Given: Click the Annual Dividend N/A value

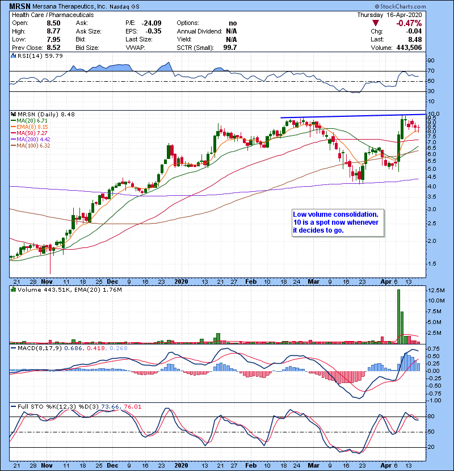Looking at the screenshot, I should (x=232, y=31).
